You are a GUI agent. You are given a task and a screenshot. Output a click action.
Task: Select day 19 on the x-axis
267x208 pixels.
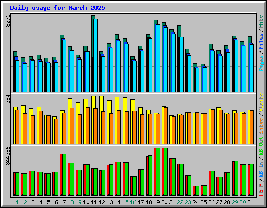(x=156, y=202)
